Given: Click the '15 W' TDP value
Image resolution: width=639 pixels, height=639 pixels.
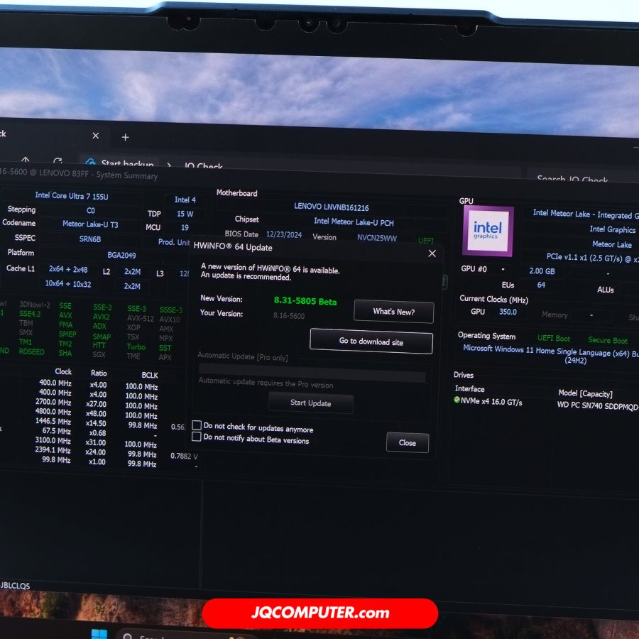Looking at the screenshot, I should click(185, 214).
